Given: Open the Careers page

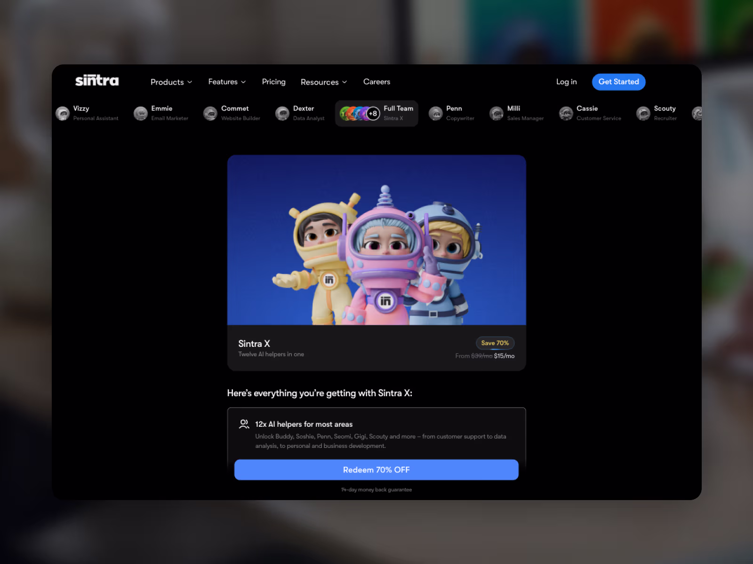Looking at the screenshot, I should (x=376, y=82).
